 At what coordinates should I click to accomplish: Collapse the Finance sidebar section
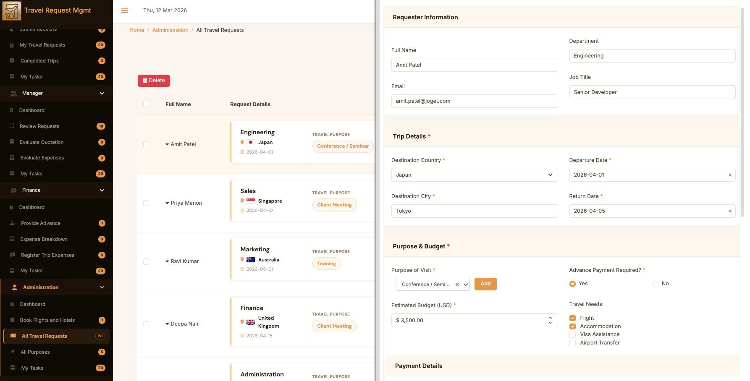[102, 190]
